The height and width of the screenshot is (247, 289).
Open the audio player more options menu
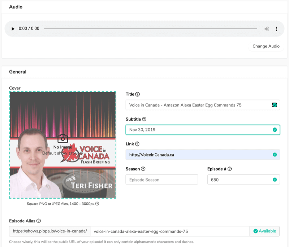[x=276, y=29]
